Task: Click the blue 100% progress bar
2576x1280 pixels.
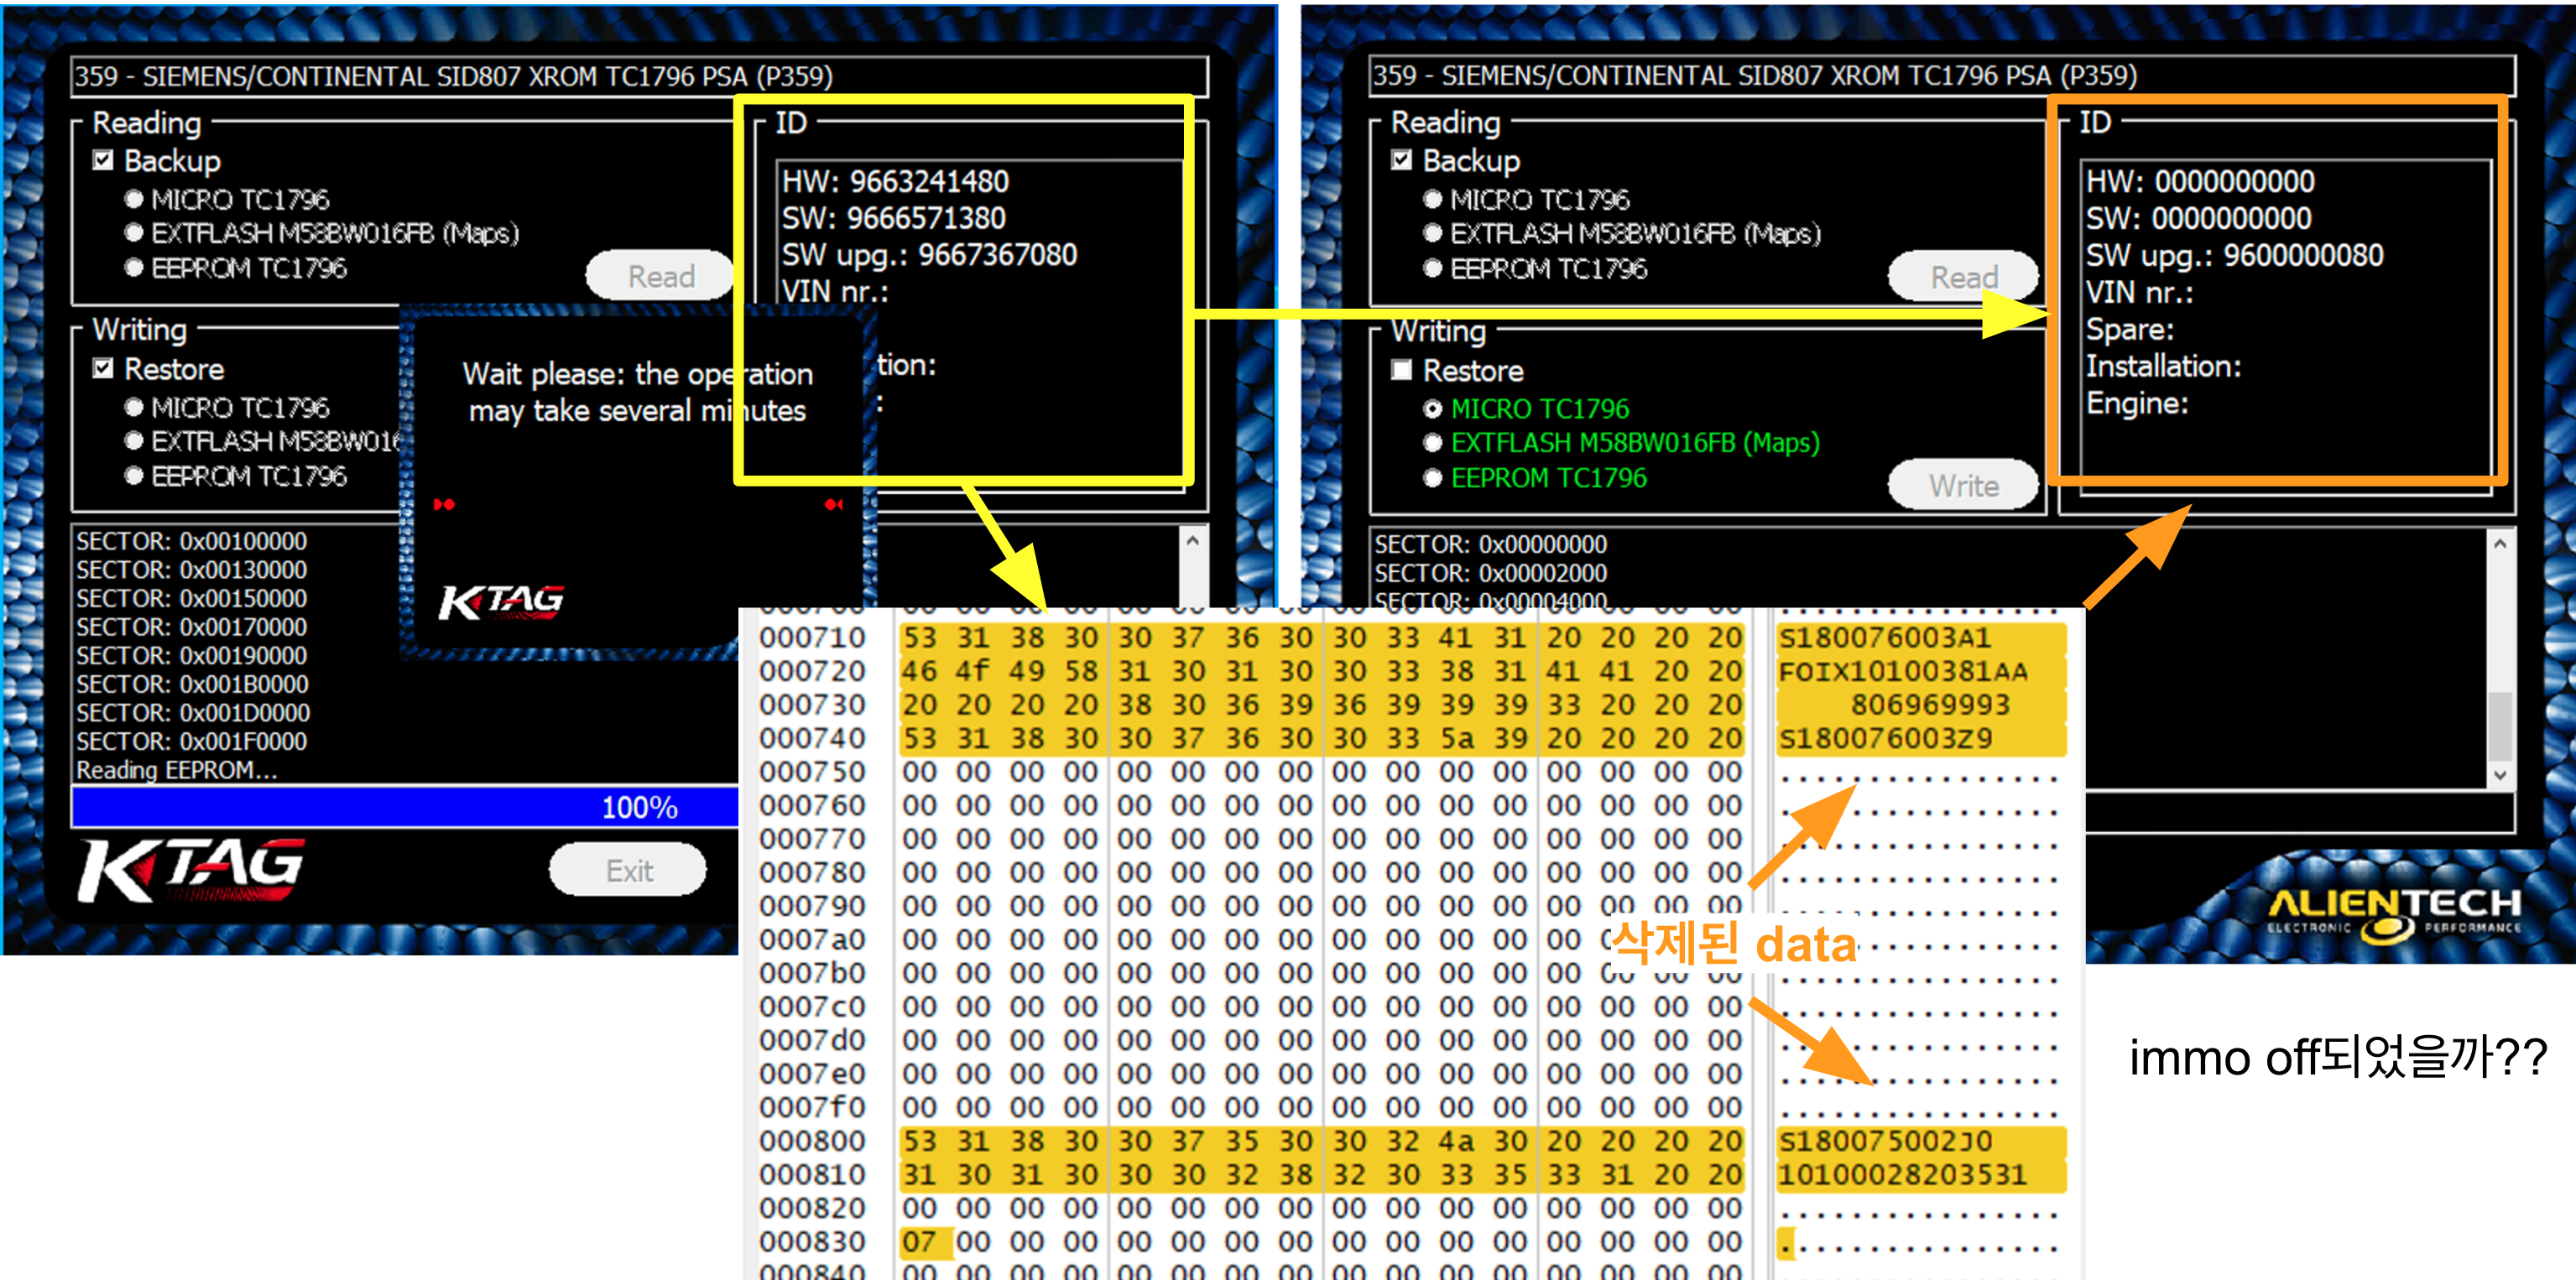Action: (x=400, y=807)
